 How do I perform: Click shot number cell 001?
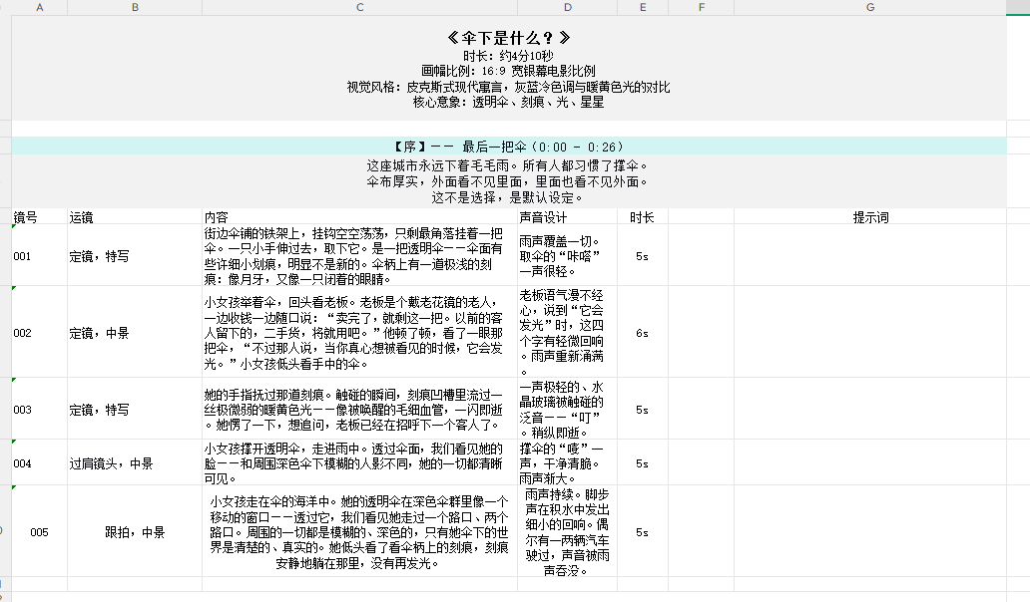point(39,256)
